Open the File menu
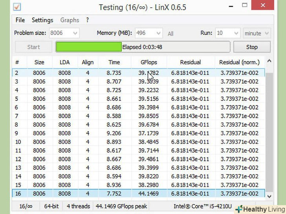 [x=20, y=20]
